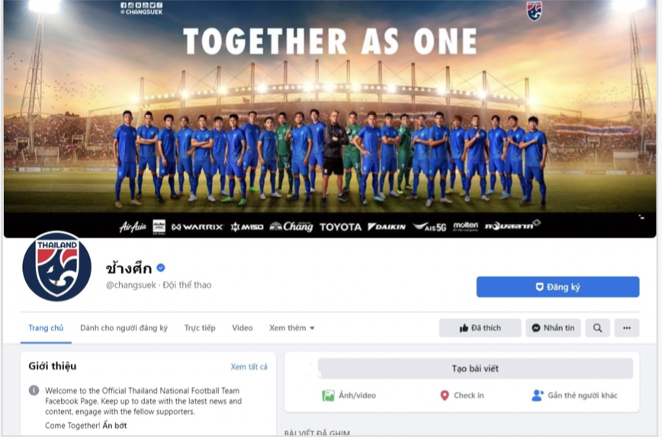Open the three-dots more options button
The image size is (662, 437).
click(x=627, y=328)
